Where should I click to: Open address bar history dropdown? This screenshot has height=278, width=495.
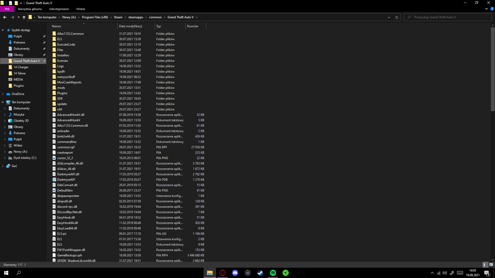389,17
